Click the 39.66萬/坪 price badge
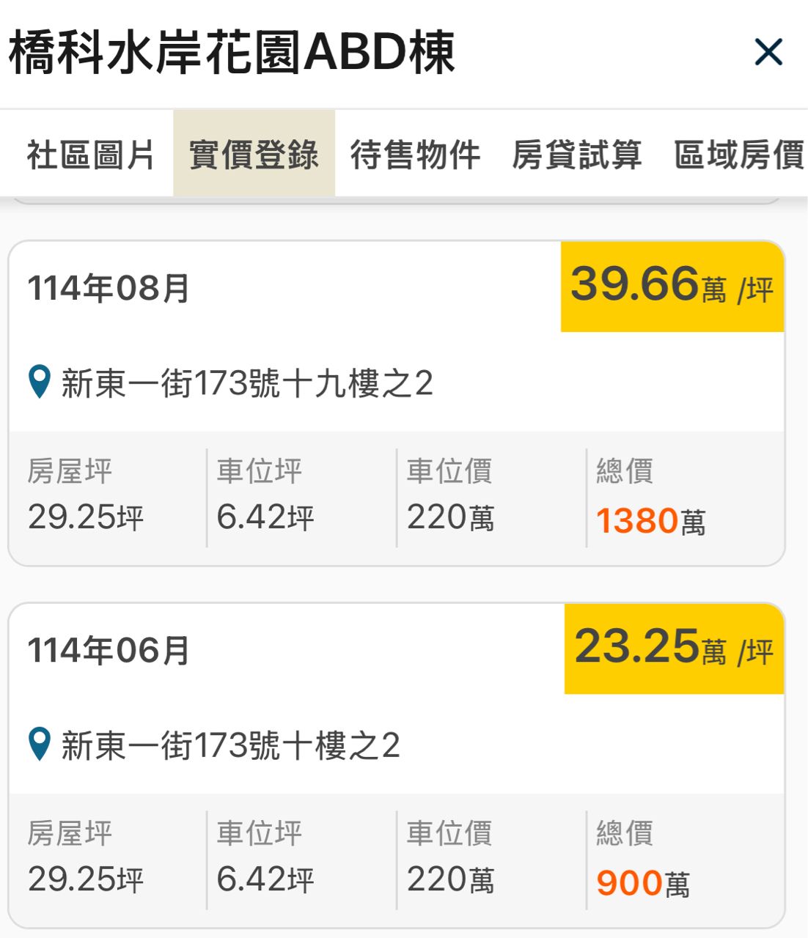The width and height of the screenshot is (808, 938). pos(672,286)
